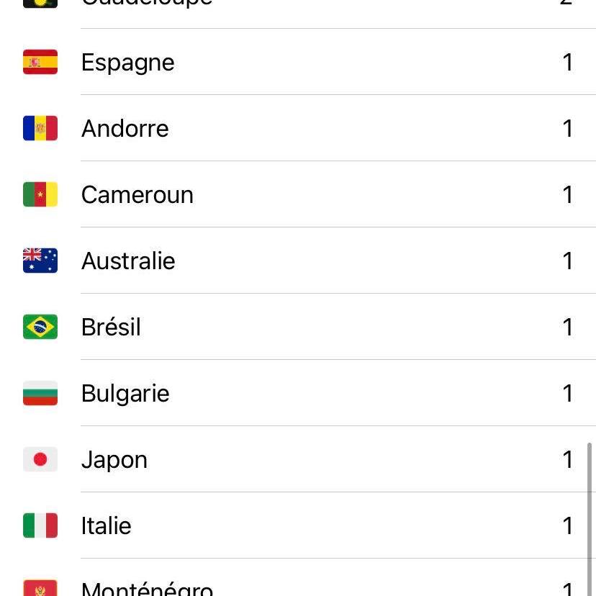Select the Espagne row label
The image size is (596, 596).
128,63
